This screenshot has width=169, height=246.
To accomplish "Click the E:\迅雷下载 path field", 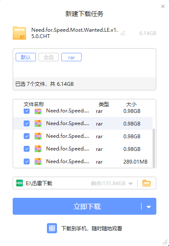I will pos(84,183).
